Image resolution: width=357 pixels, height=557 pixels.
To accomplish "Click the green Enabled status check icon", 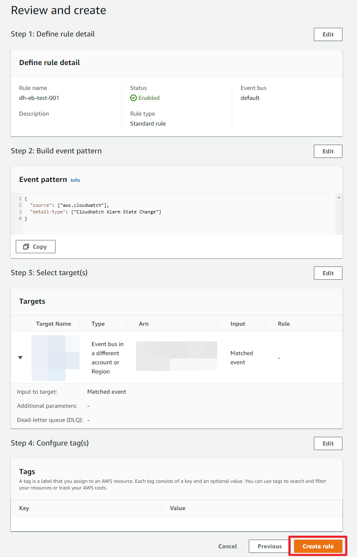I will (x=133, y=98).
